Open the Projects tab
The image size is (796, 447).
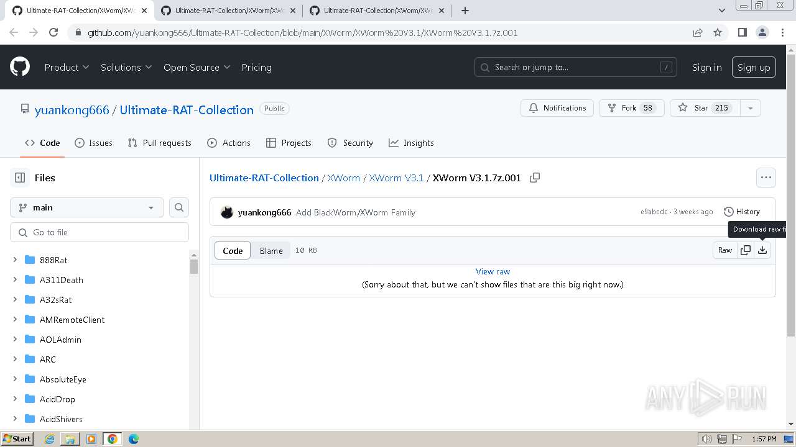coord(289,143)
